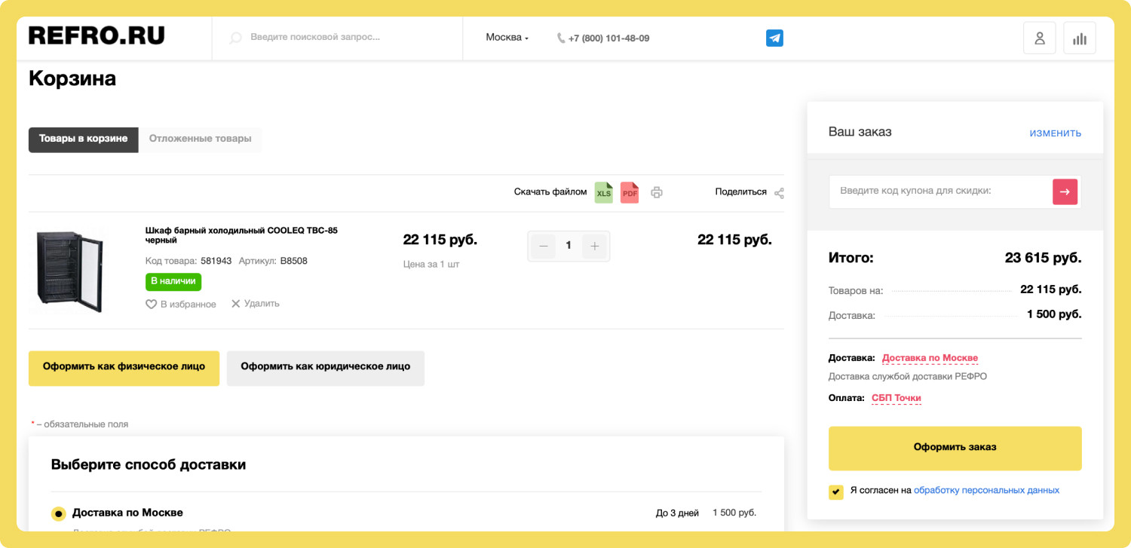Open the product comparison bar chart icon
The image size is (1131, 548).
(x=1080, y=38)
